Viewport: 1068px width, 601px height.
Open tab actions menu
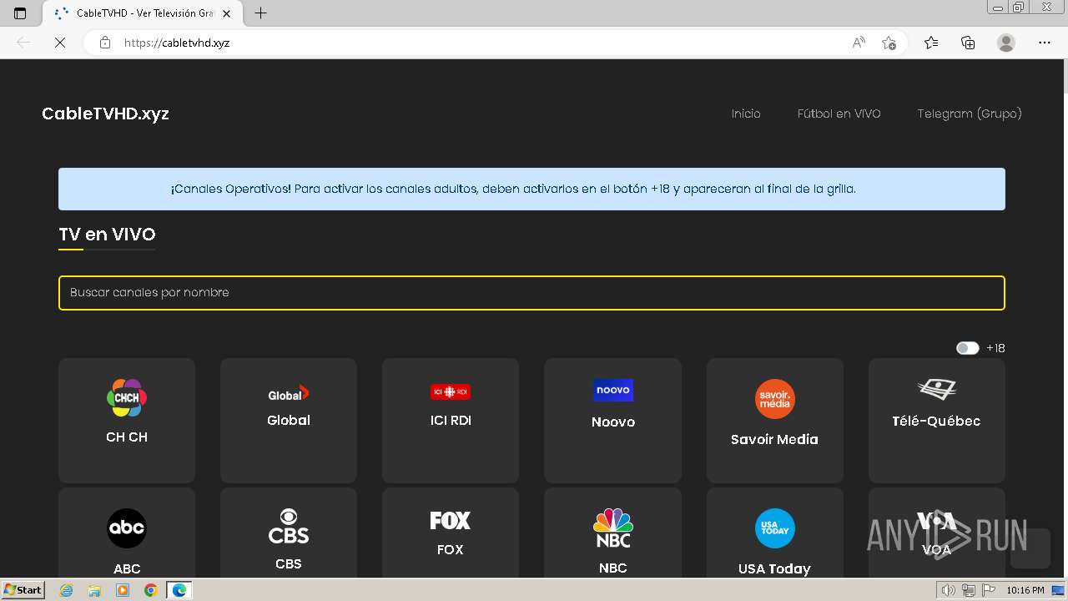pos(20,13)
